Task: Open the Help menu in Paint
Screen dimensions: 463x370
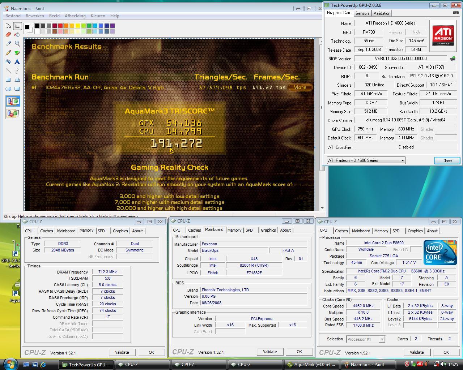Action: (115, 16)
